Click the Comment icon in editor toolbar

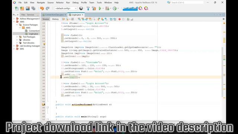[x=128, y=19]
